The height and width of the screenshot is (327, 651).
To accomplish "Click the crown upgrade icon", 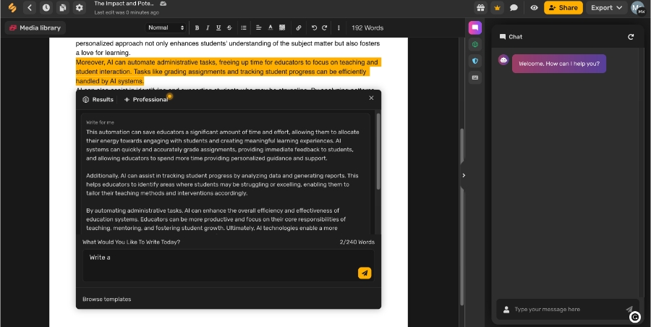I will pyautogui.click(x=497, y=8).
